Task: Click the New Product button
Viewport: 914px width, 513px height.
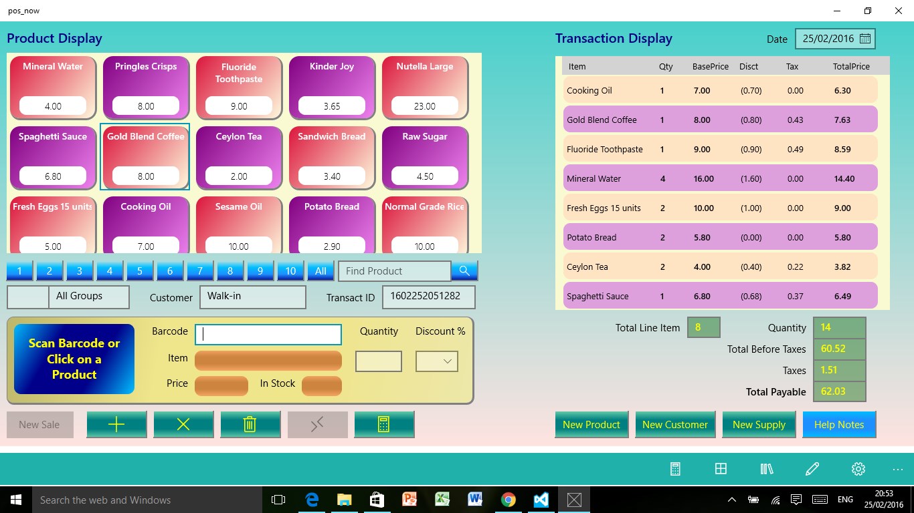Action: coord(591,424)
